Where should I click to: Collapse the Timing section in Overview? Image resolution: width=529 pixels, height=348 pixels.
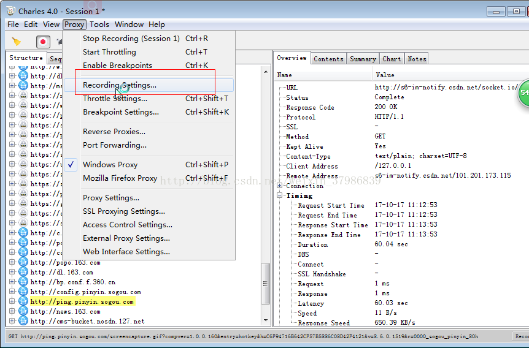tap(279, 195)
